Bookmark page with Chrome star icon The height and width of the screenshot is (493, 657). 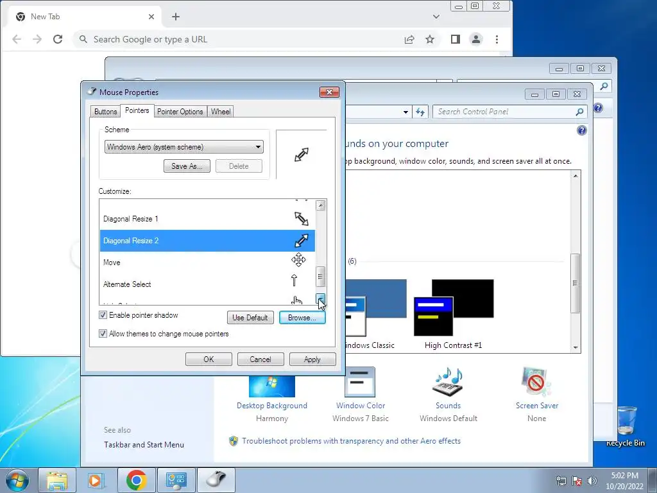point(430,39)
